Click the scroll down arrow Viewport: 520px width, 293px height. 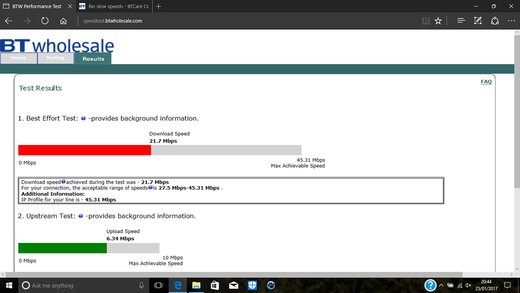(x=517, y=269)
